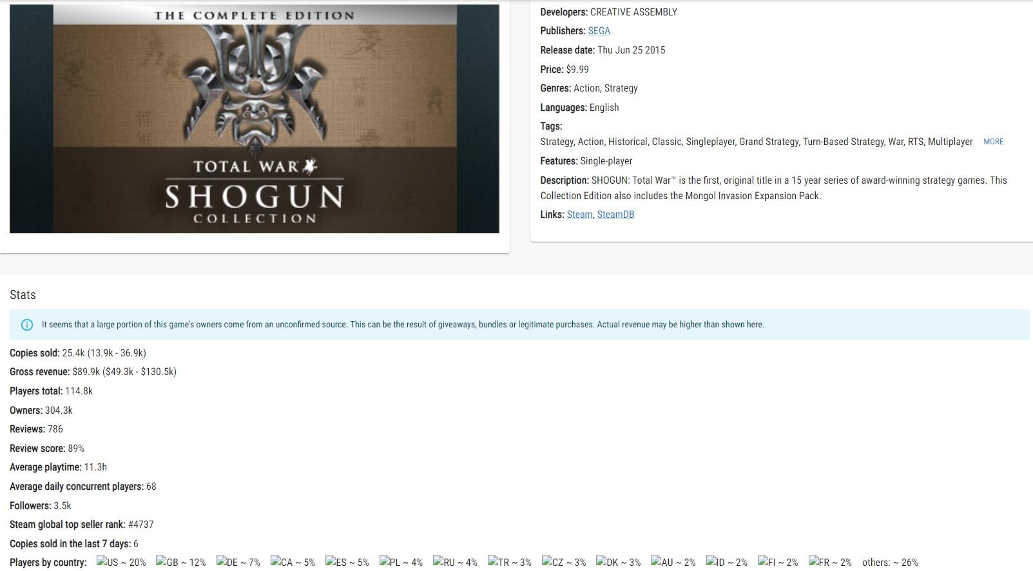
Task: Open the SteamDB link
Action: point(615,215)
